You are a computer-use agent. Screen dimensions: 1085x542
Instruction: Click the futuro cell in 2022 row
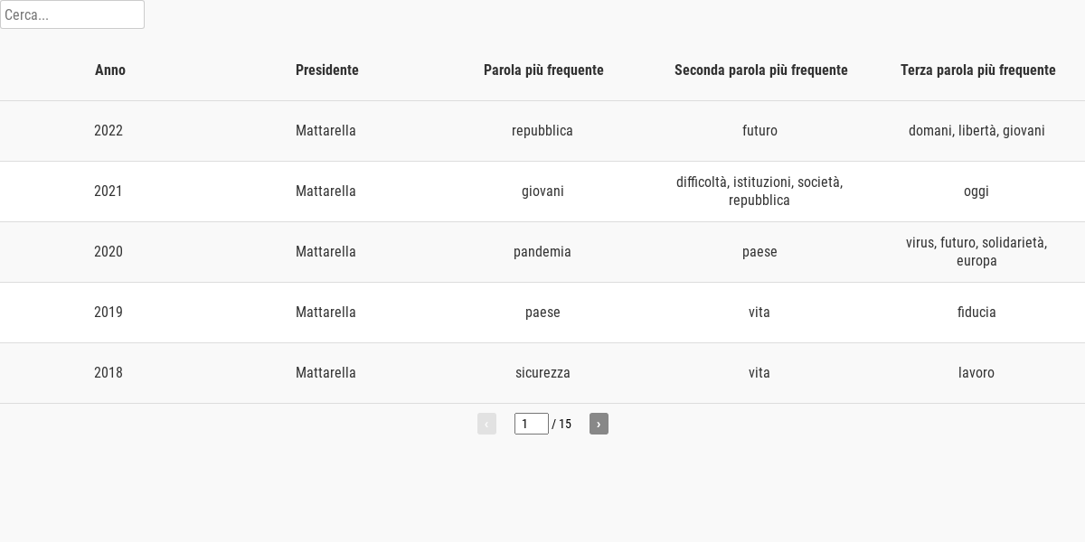(759, 131)
